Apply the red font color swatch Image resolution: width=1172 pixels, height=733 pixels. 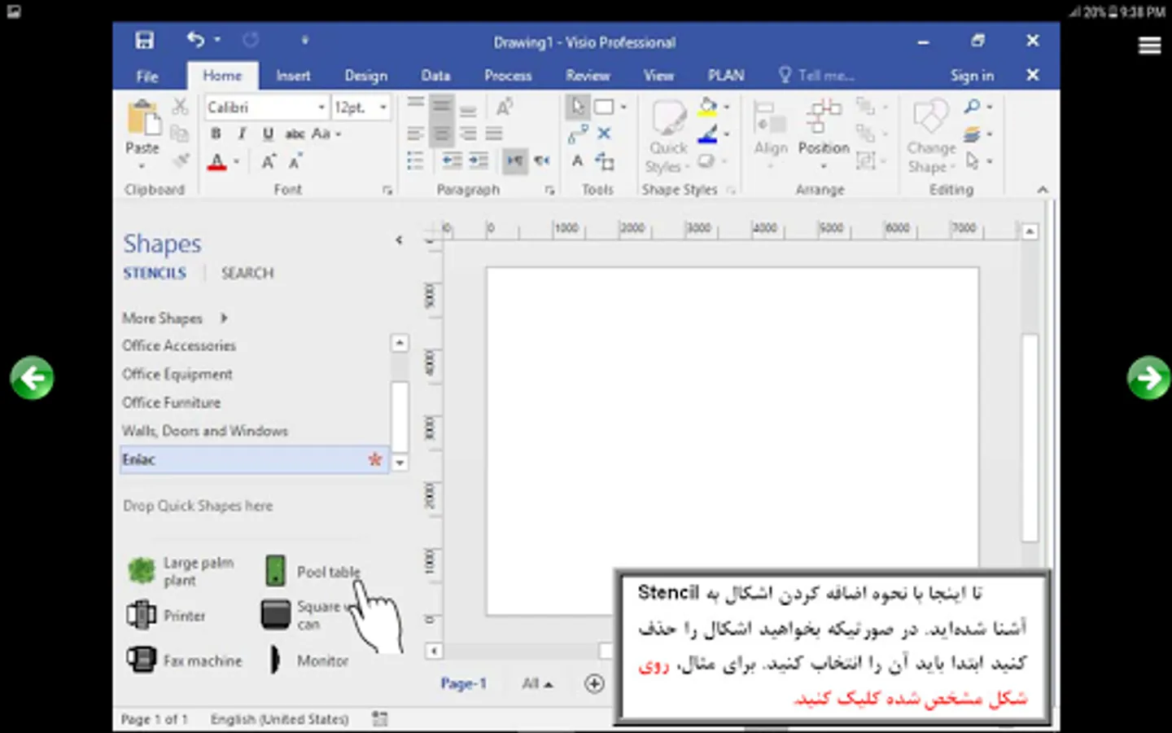(216, 161)
